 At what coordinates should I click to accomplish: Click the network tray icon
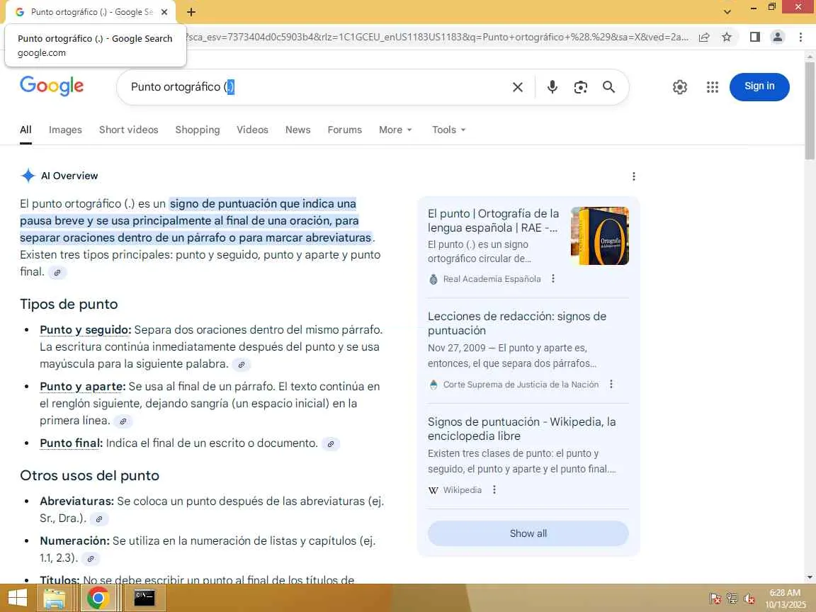732,599
